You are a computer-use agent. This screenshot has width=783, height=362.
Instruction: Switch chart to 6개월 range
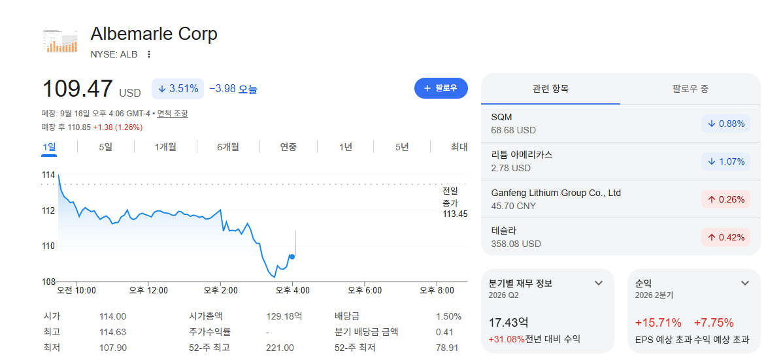click(227, 147)
